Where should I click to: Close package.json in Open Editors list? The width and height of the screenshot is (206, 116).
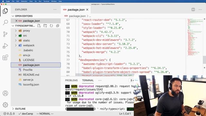[16, 21]
